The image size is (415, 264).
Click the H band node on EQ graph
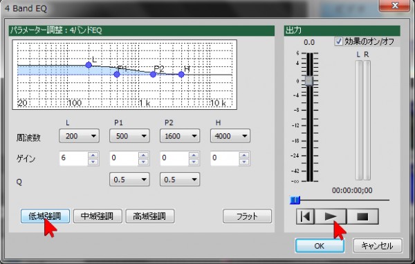[x=181, y=75]
